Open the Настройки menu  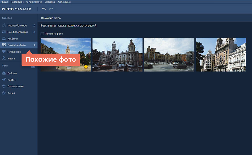(17, 2)
